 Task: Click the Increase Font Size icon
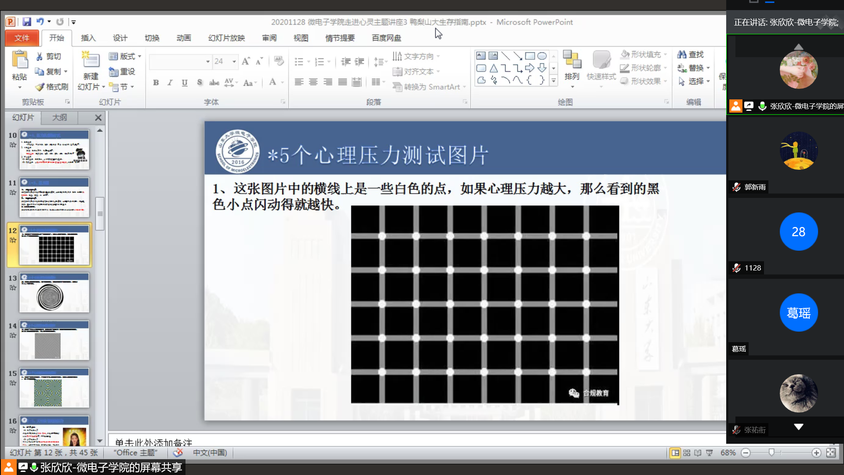click(x=246, y=61)
